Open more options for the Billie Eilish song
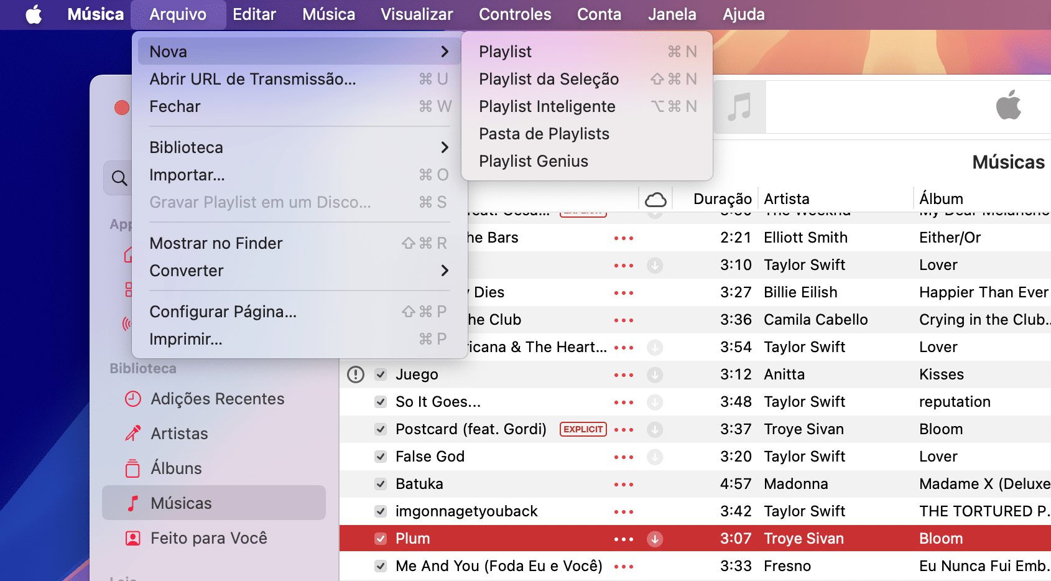The width and height of the screenshot is (1051, 581). [624, 293]
